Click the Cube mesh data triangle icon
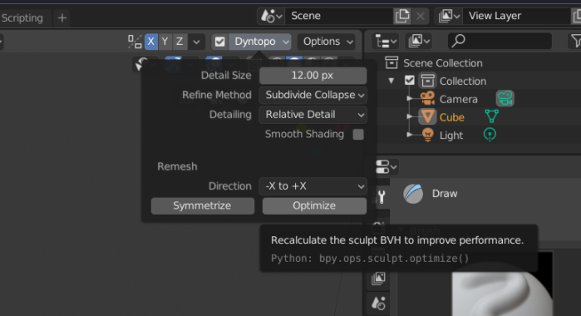Screen dimensions: 581x316 (x=492, y=116)
